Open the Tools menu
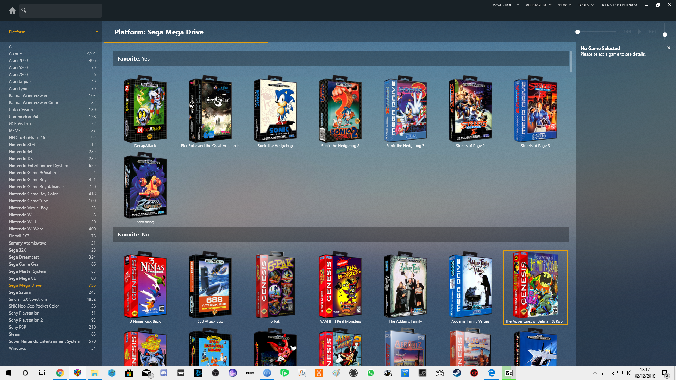 (586, 5)
